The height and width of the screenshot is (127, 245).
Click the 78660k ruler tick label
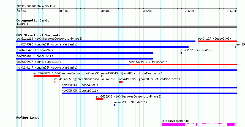[x=190, y=11]
